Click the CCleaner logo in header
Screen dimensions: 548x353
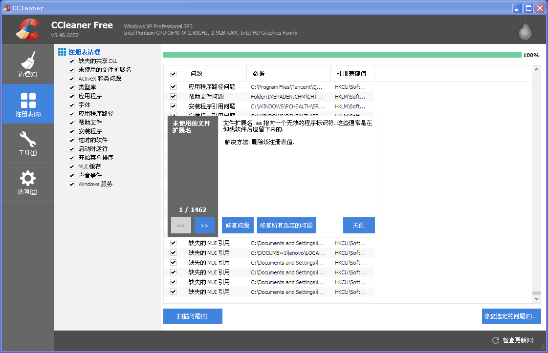27,29
